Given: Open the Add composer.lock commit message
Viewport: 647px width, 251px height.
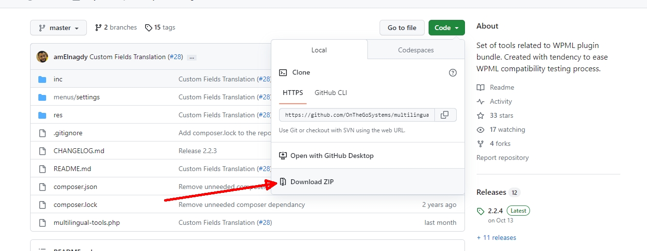Looking at the screenshot, I should click(x=225, y=133).
